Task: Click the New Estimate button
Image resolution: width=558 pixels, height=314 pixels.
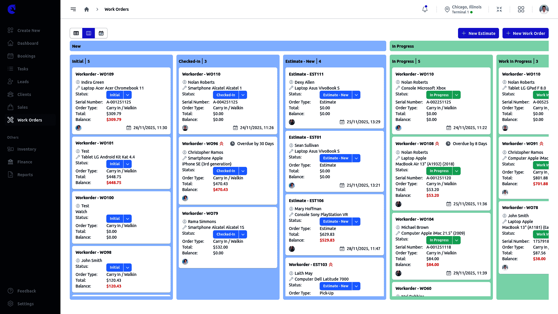Action: point(478,33)
